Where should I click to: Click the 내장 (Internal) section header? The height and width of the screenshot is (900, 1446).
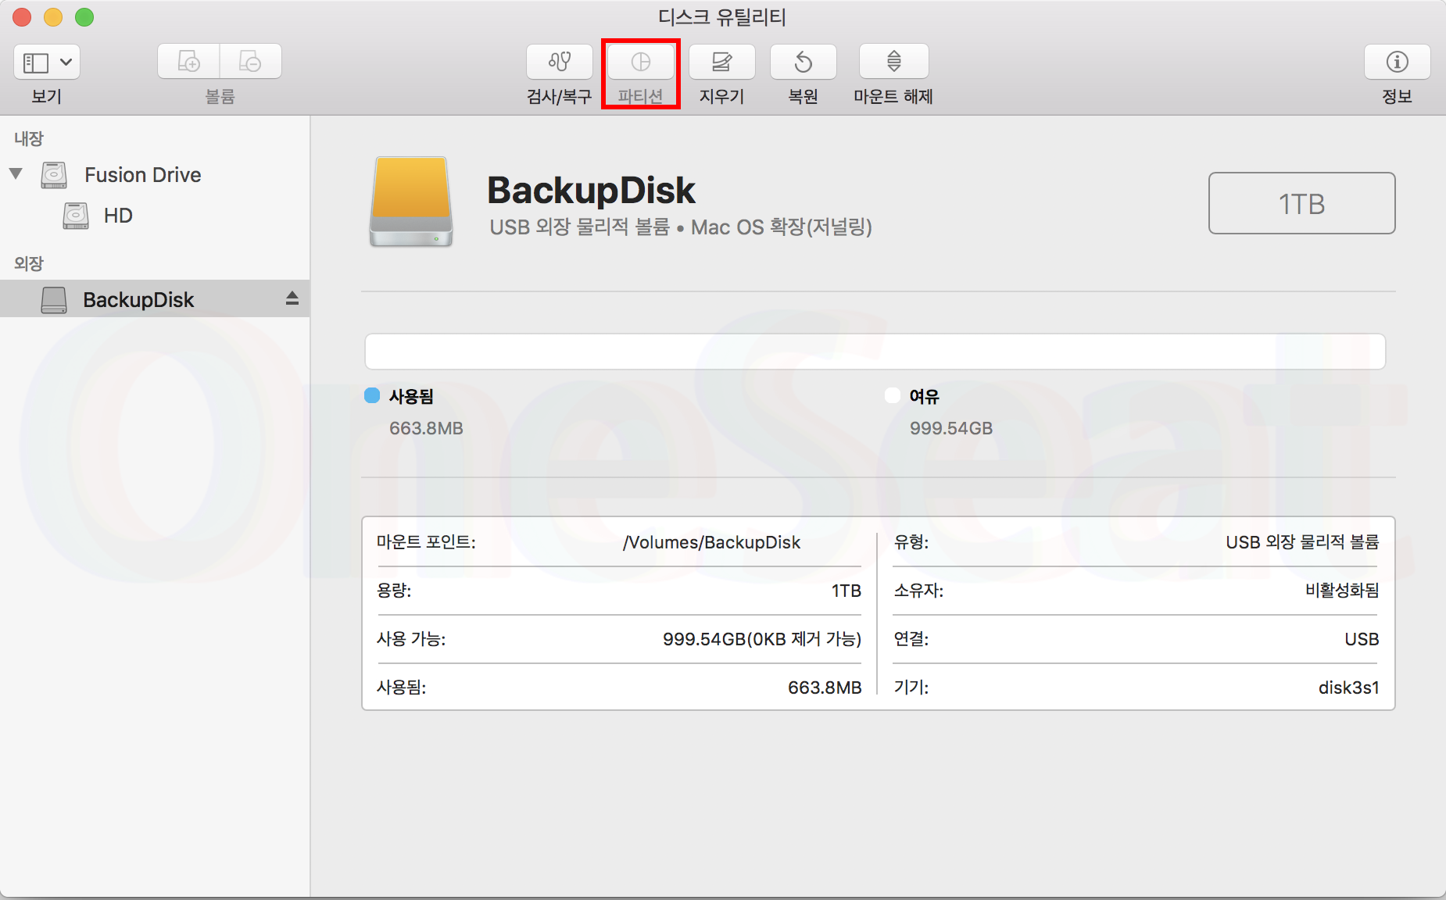[29, 138]
